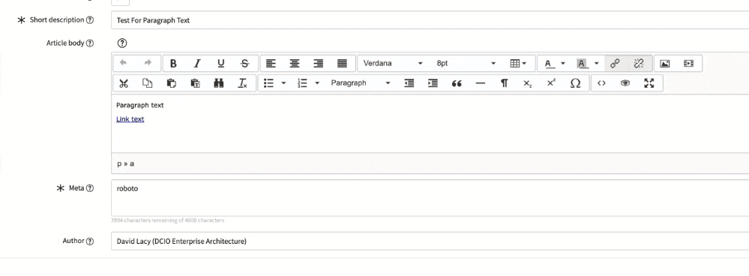The height and width of the screenshot is (276, 749).
Task: Click the Link text hyperlink
Action: click(x=130, y=119)
